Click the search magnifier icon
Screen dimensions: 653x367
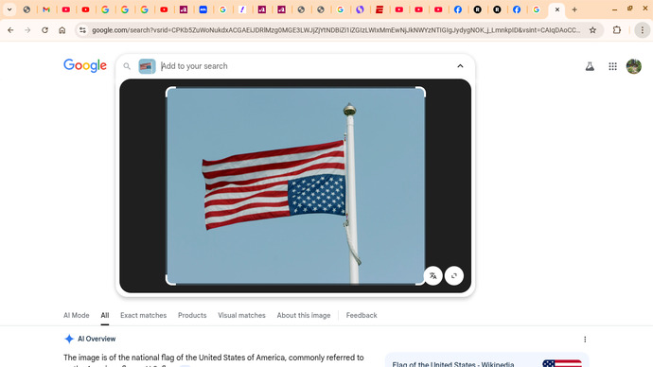pyautogui.click(x=127, y=66)
